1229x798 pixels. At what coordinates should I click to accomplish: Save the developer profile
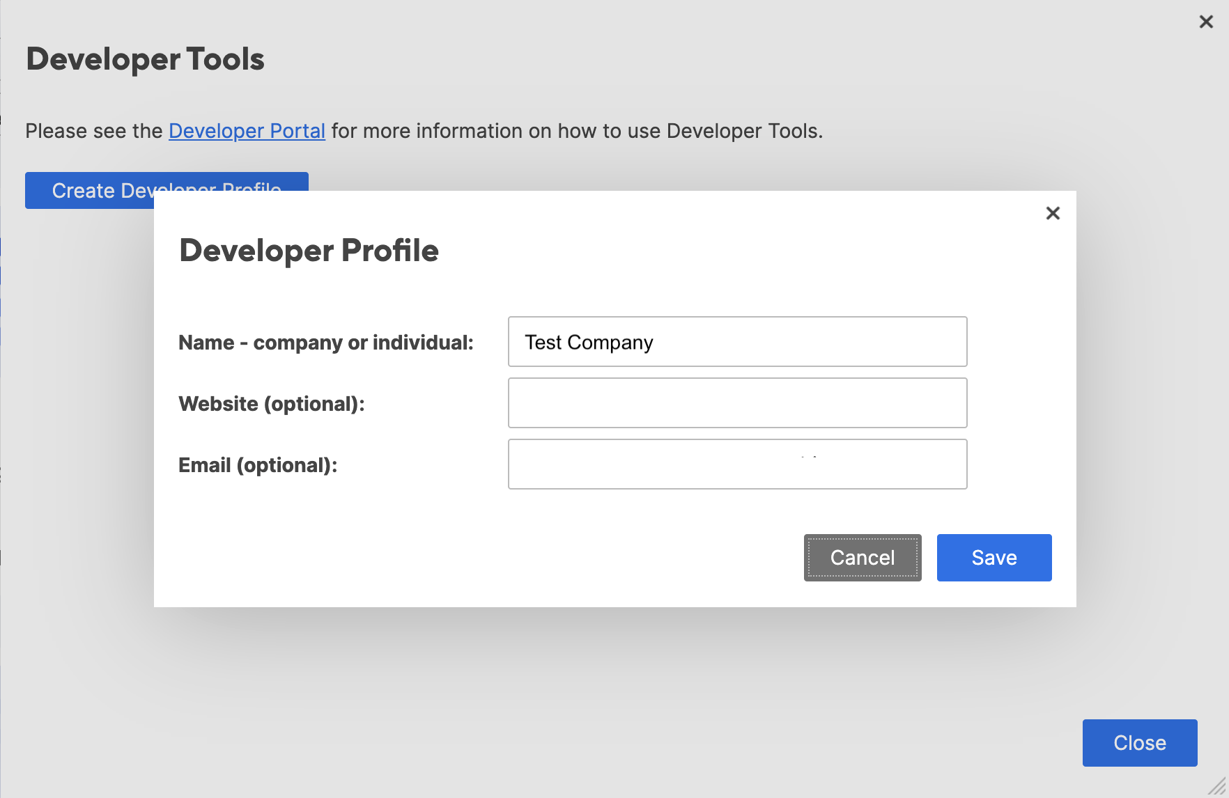(x=994, y=558)
